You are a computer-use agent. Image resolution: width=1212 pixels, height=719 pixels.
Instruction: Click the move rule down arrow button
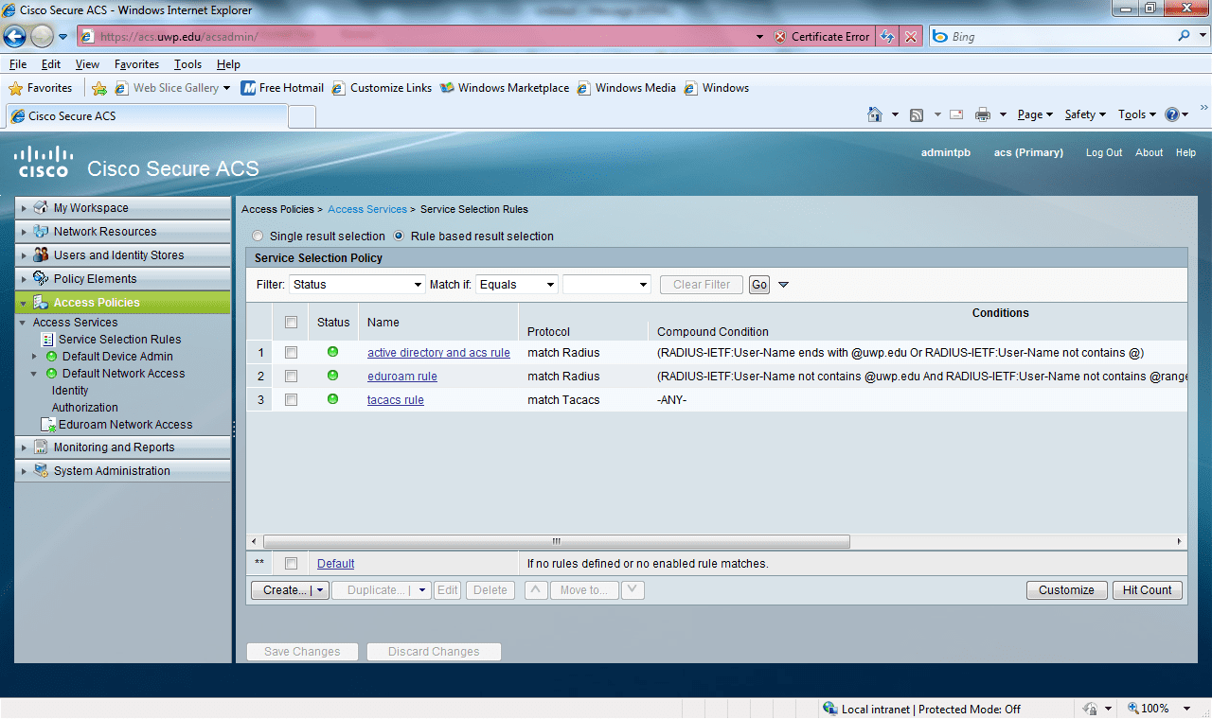tap(633, 589)
